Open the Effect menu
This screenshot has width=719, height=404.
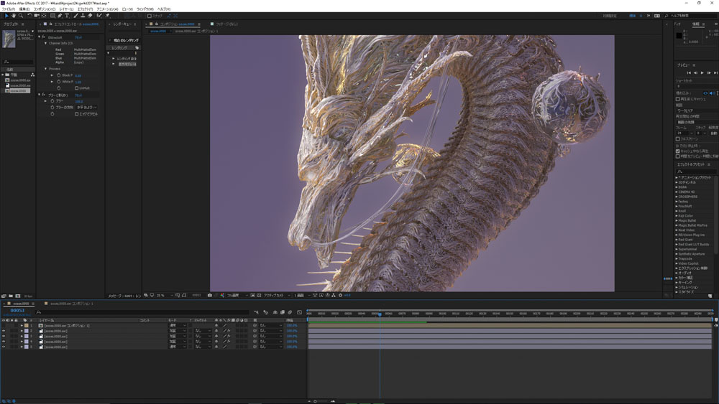[85, 9]
